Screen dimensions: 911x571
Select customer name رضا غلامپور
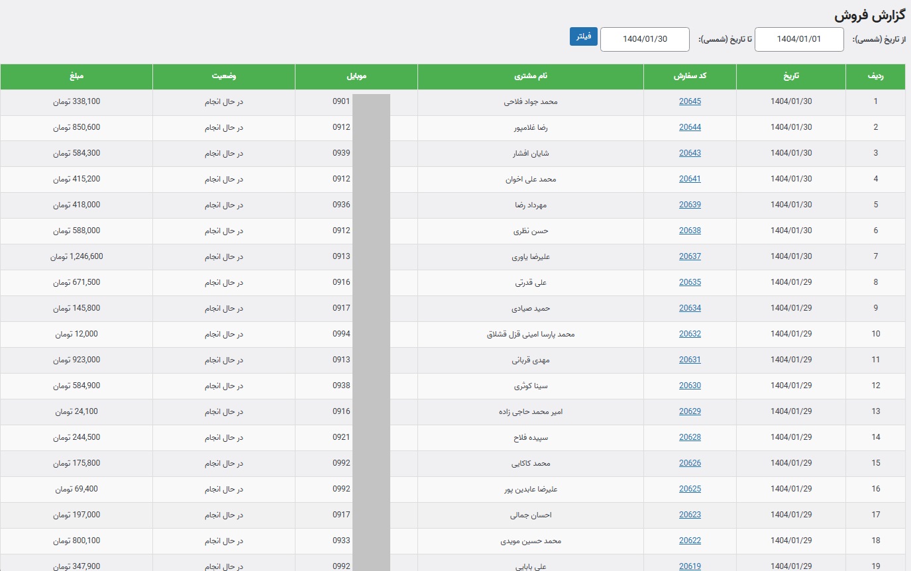[x=531, y=128]
